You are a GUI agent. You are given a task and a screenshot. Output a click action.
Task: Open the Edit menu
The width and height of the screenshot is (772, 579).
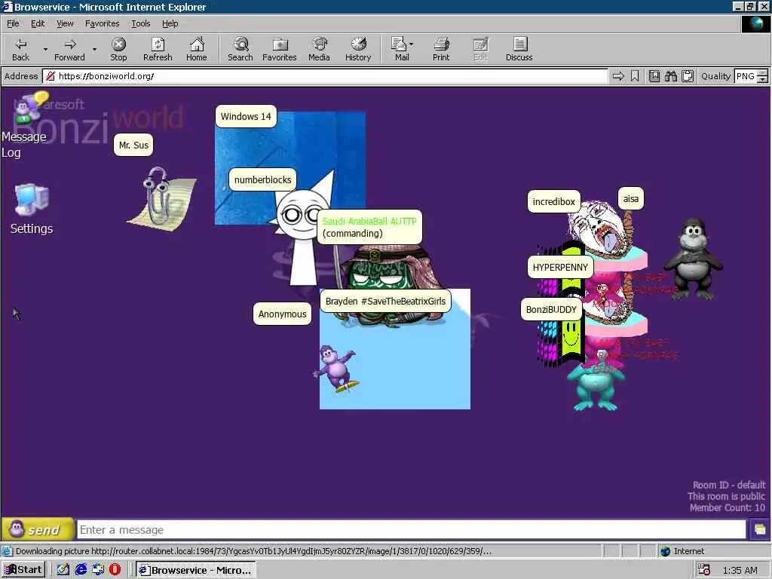[x=38, y=23]
